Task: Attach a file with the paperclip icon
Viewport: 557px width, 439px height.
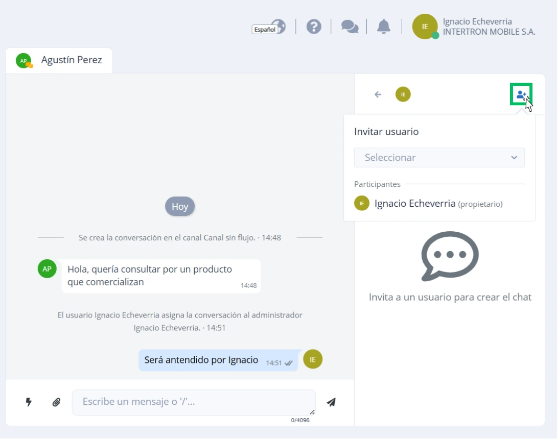Action: 56,402
